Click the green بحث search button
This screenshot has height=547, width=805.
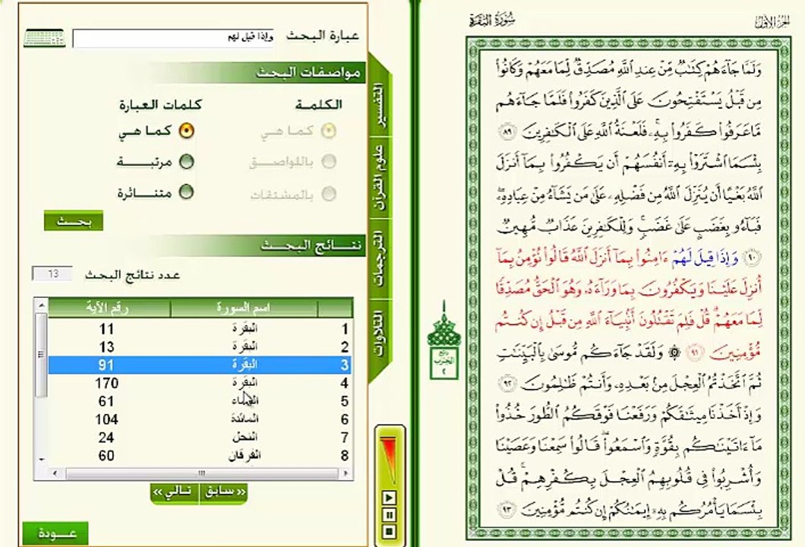tap(74, 221)
